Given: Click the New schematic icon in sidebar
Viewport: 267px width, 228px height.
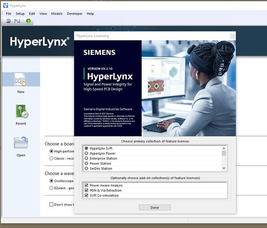Looking at the screenshot, I should tap(21, 79).
